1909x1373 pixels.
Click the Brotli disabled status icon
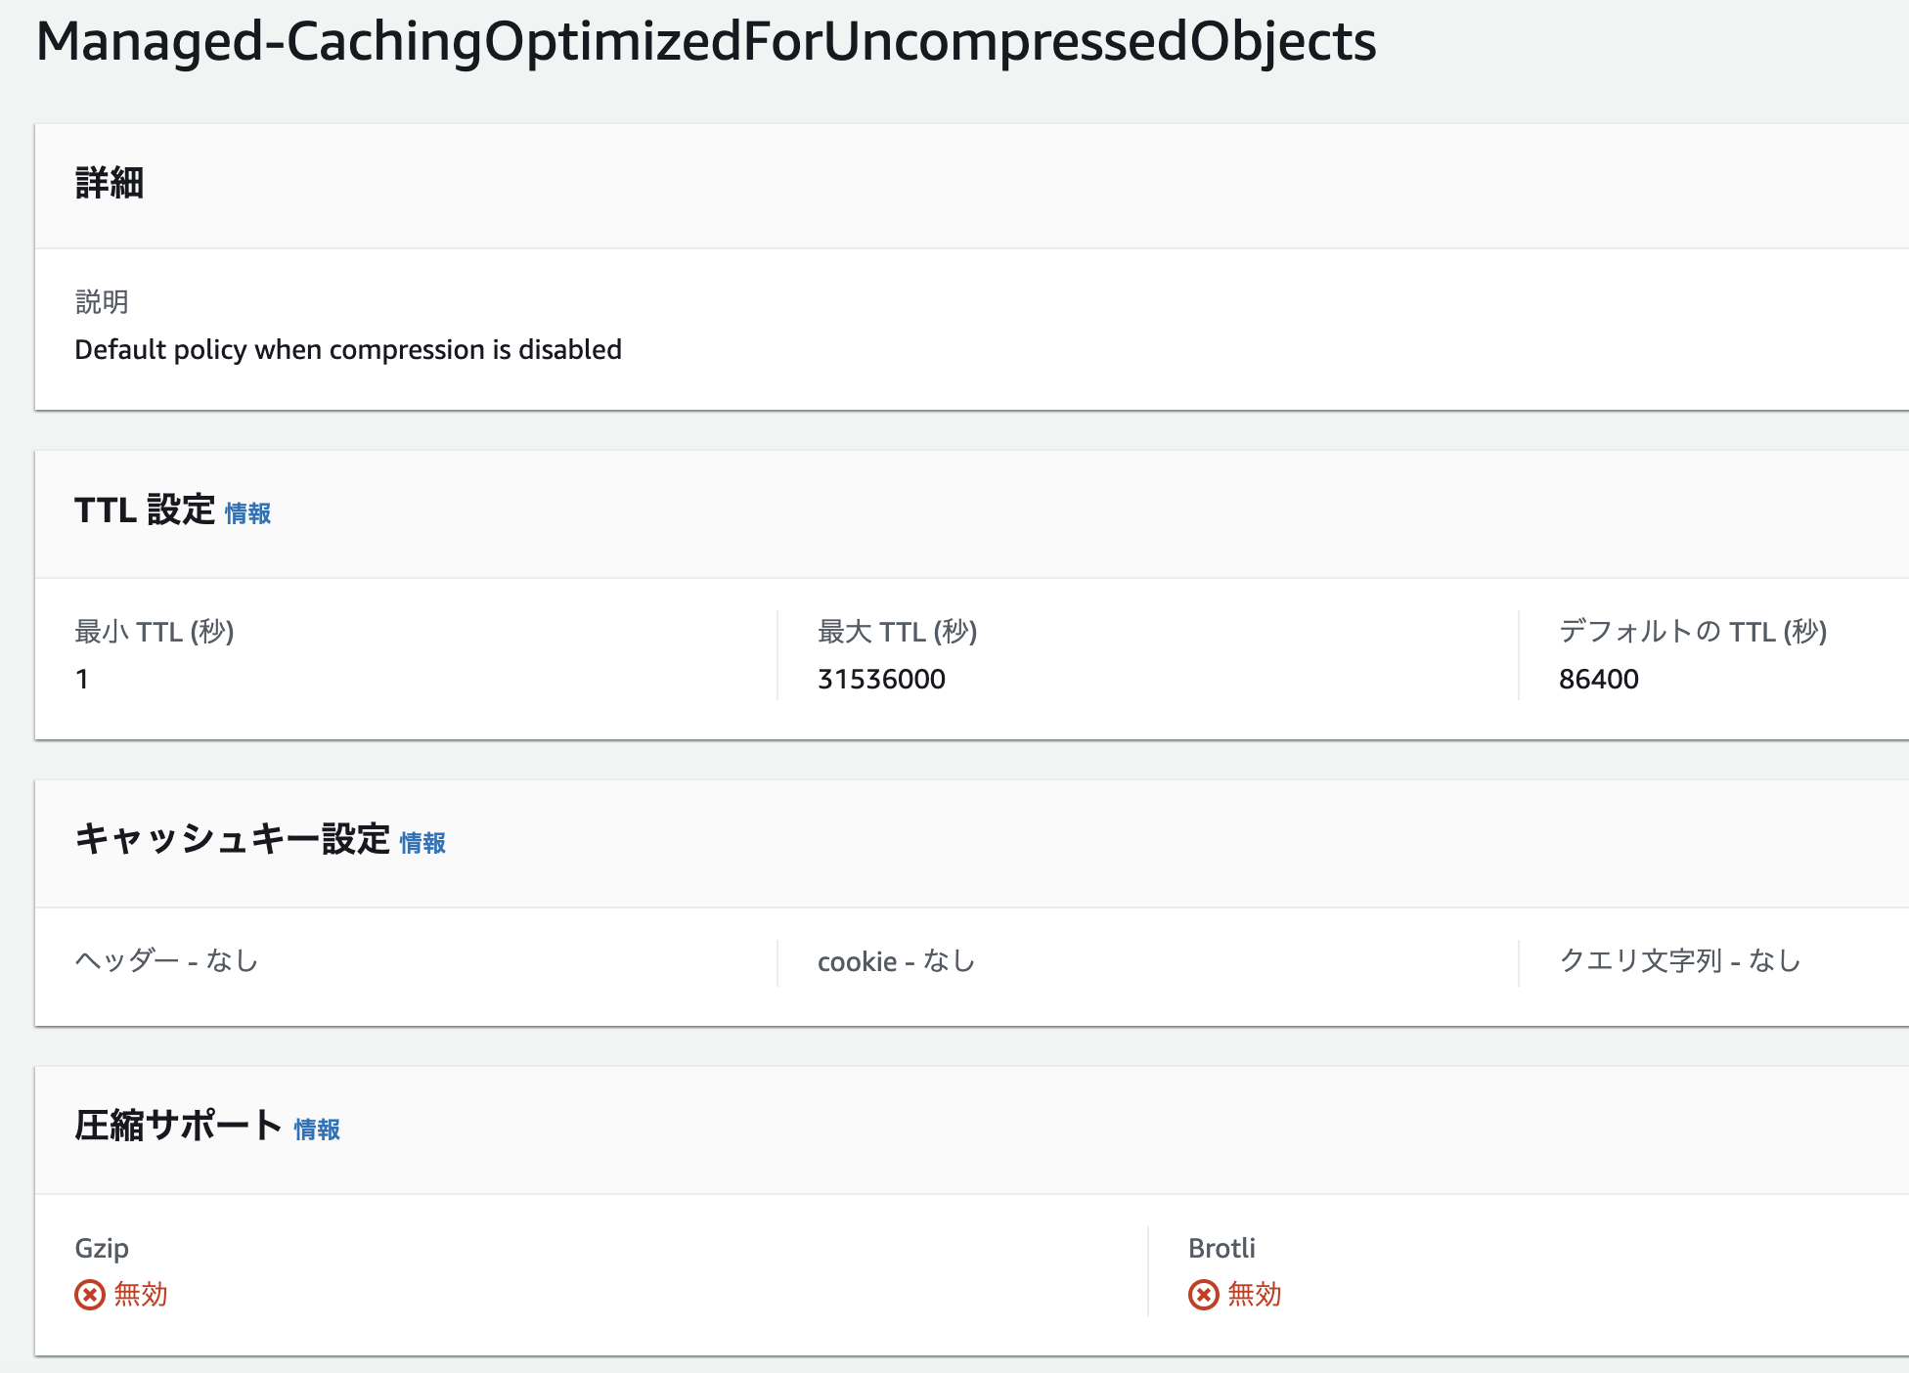click(x=1203, y=1295)
